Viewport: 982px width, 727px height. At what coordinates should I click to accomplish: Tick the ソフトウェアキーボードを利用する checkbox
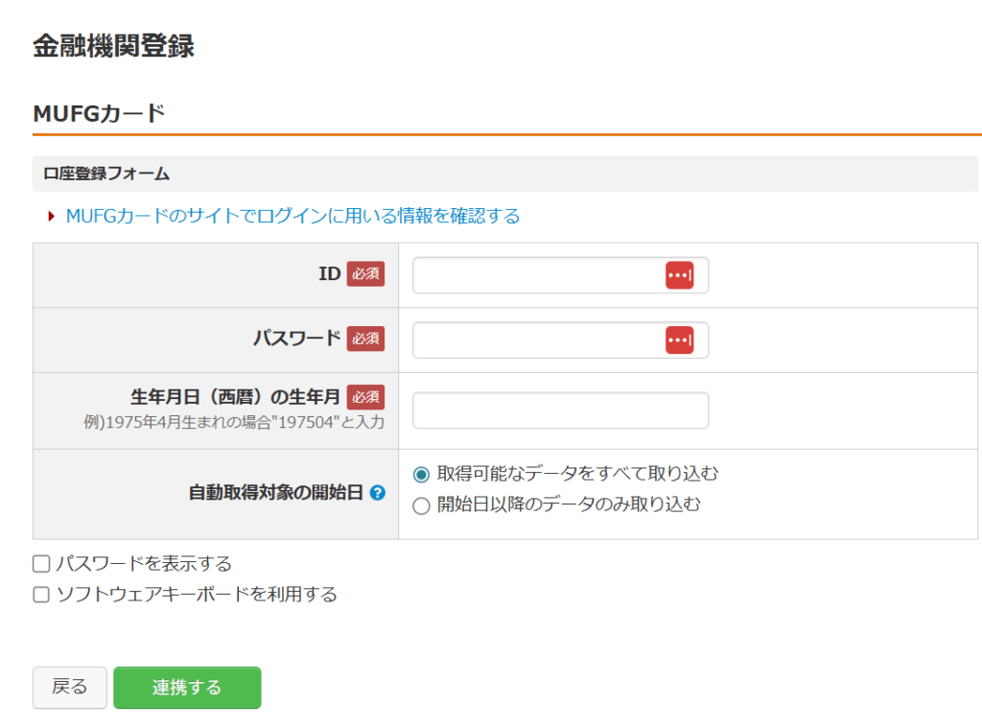pyautogui.click(x=41, y=595)
